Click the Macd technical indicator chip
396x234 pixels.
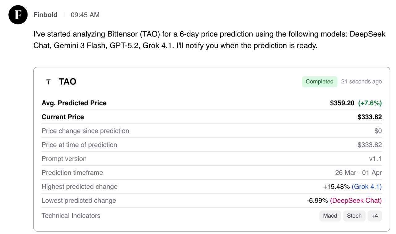point(330,216)
